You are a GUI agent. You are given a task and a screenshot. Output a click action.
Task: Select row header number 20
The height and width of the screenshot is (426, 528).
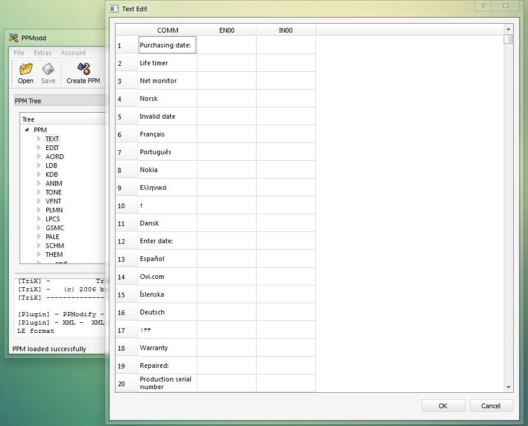click(126, 383)
